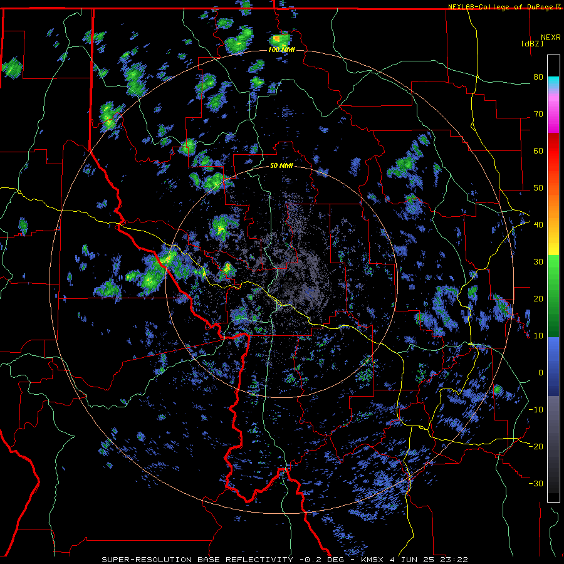Image resolution: width=564 pixels, height=564 pixels.
Task: Click the 40 value on the dBZ scale
Action: tap(538, 225)
